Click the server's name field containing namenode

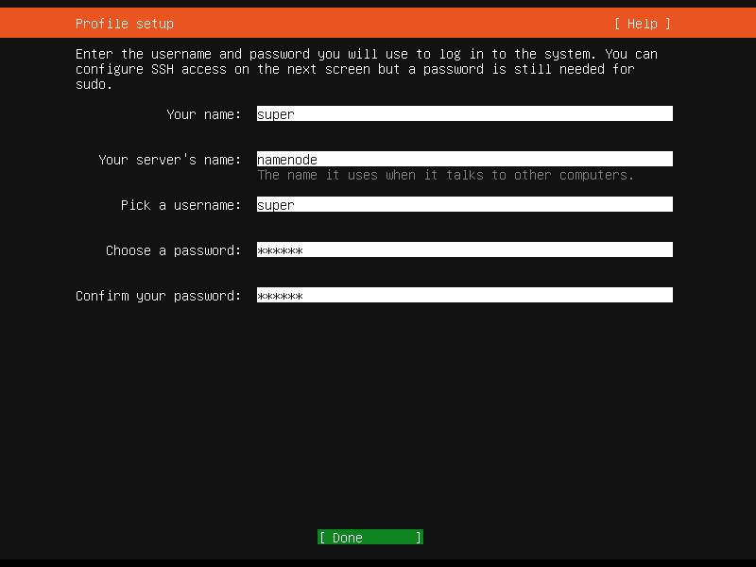coord(463,160)
